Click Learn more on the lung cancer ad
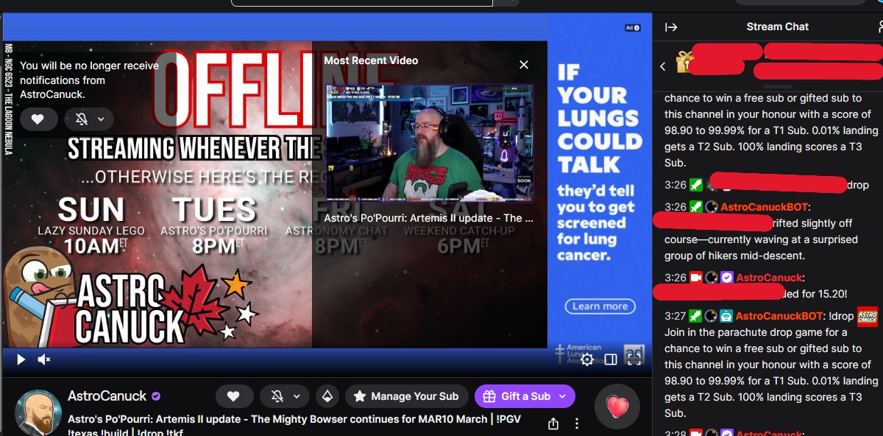883x436 pixels. point(600,306)
